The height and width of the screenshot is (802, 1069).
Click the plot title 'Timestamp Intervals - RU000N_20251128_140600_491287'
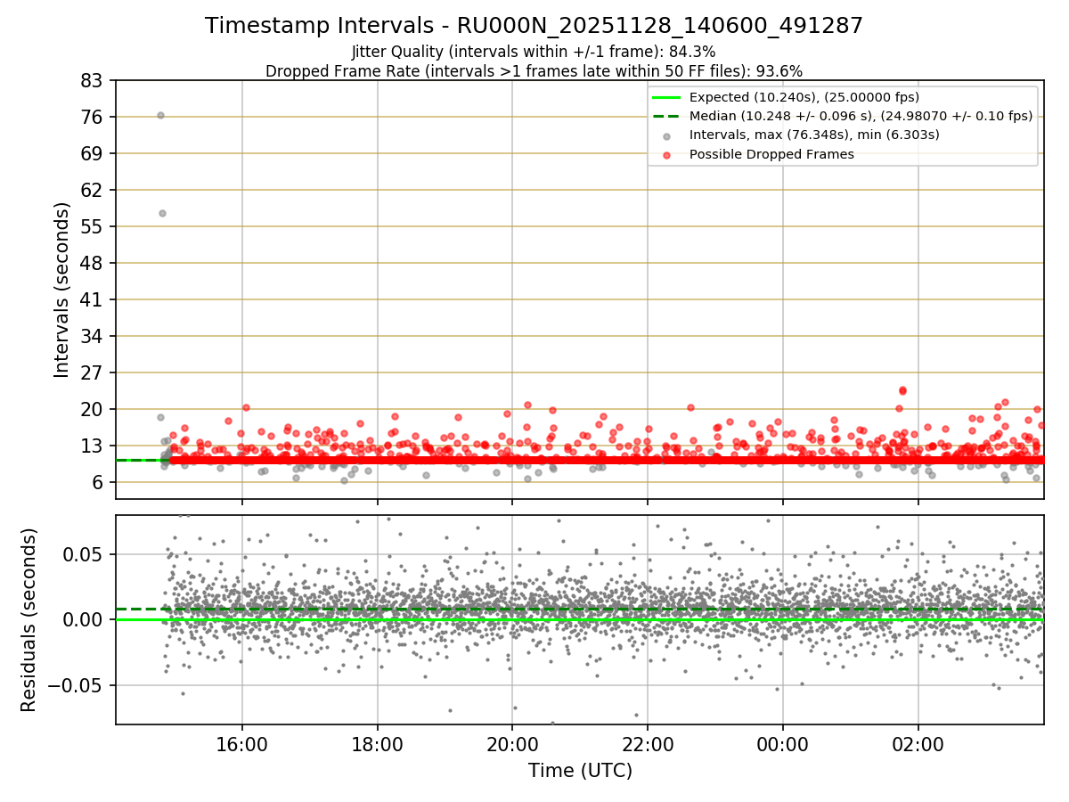[x=534, y=26]
